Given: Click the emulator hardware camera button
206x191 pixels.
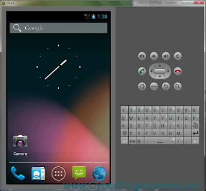Looking at the screenshot, I should coord(142,56).
